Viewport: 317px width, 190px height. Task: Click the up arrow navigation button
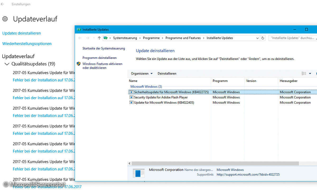99,38
